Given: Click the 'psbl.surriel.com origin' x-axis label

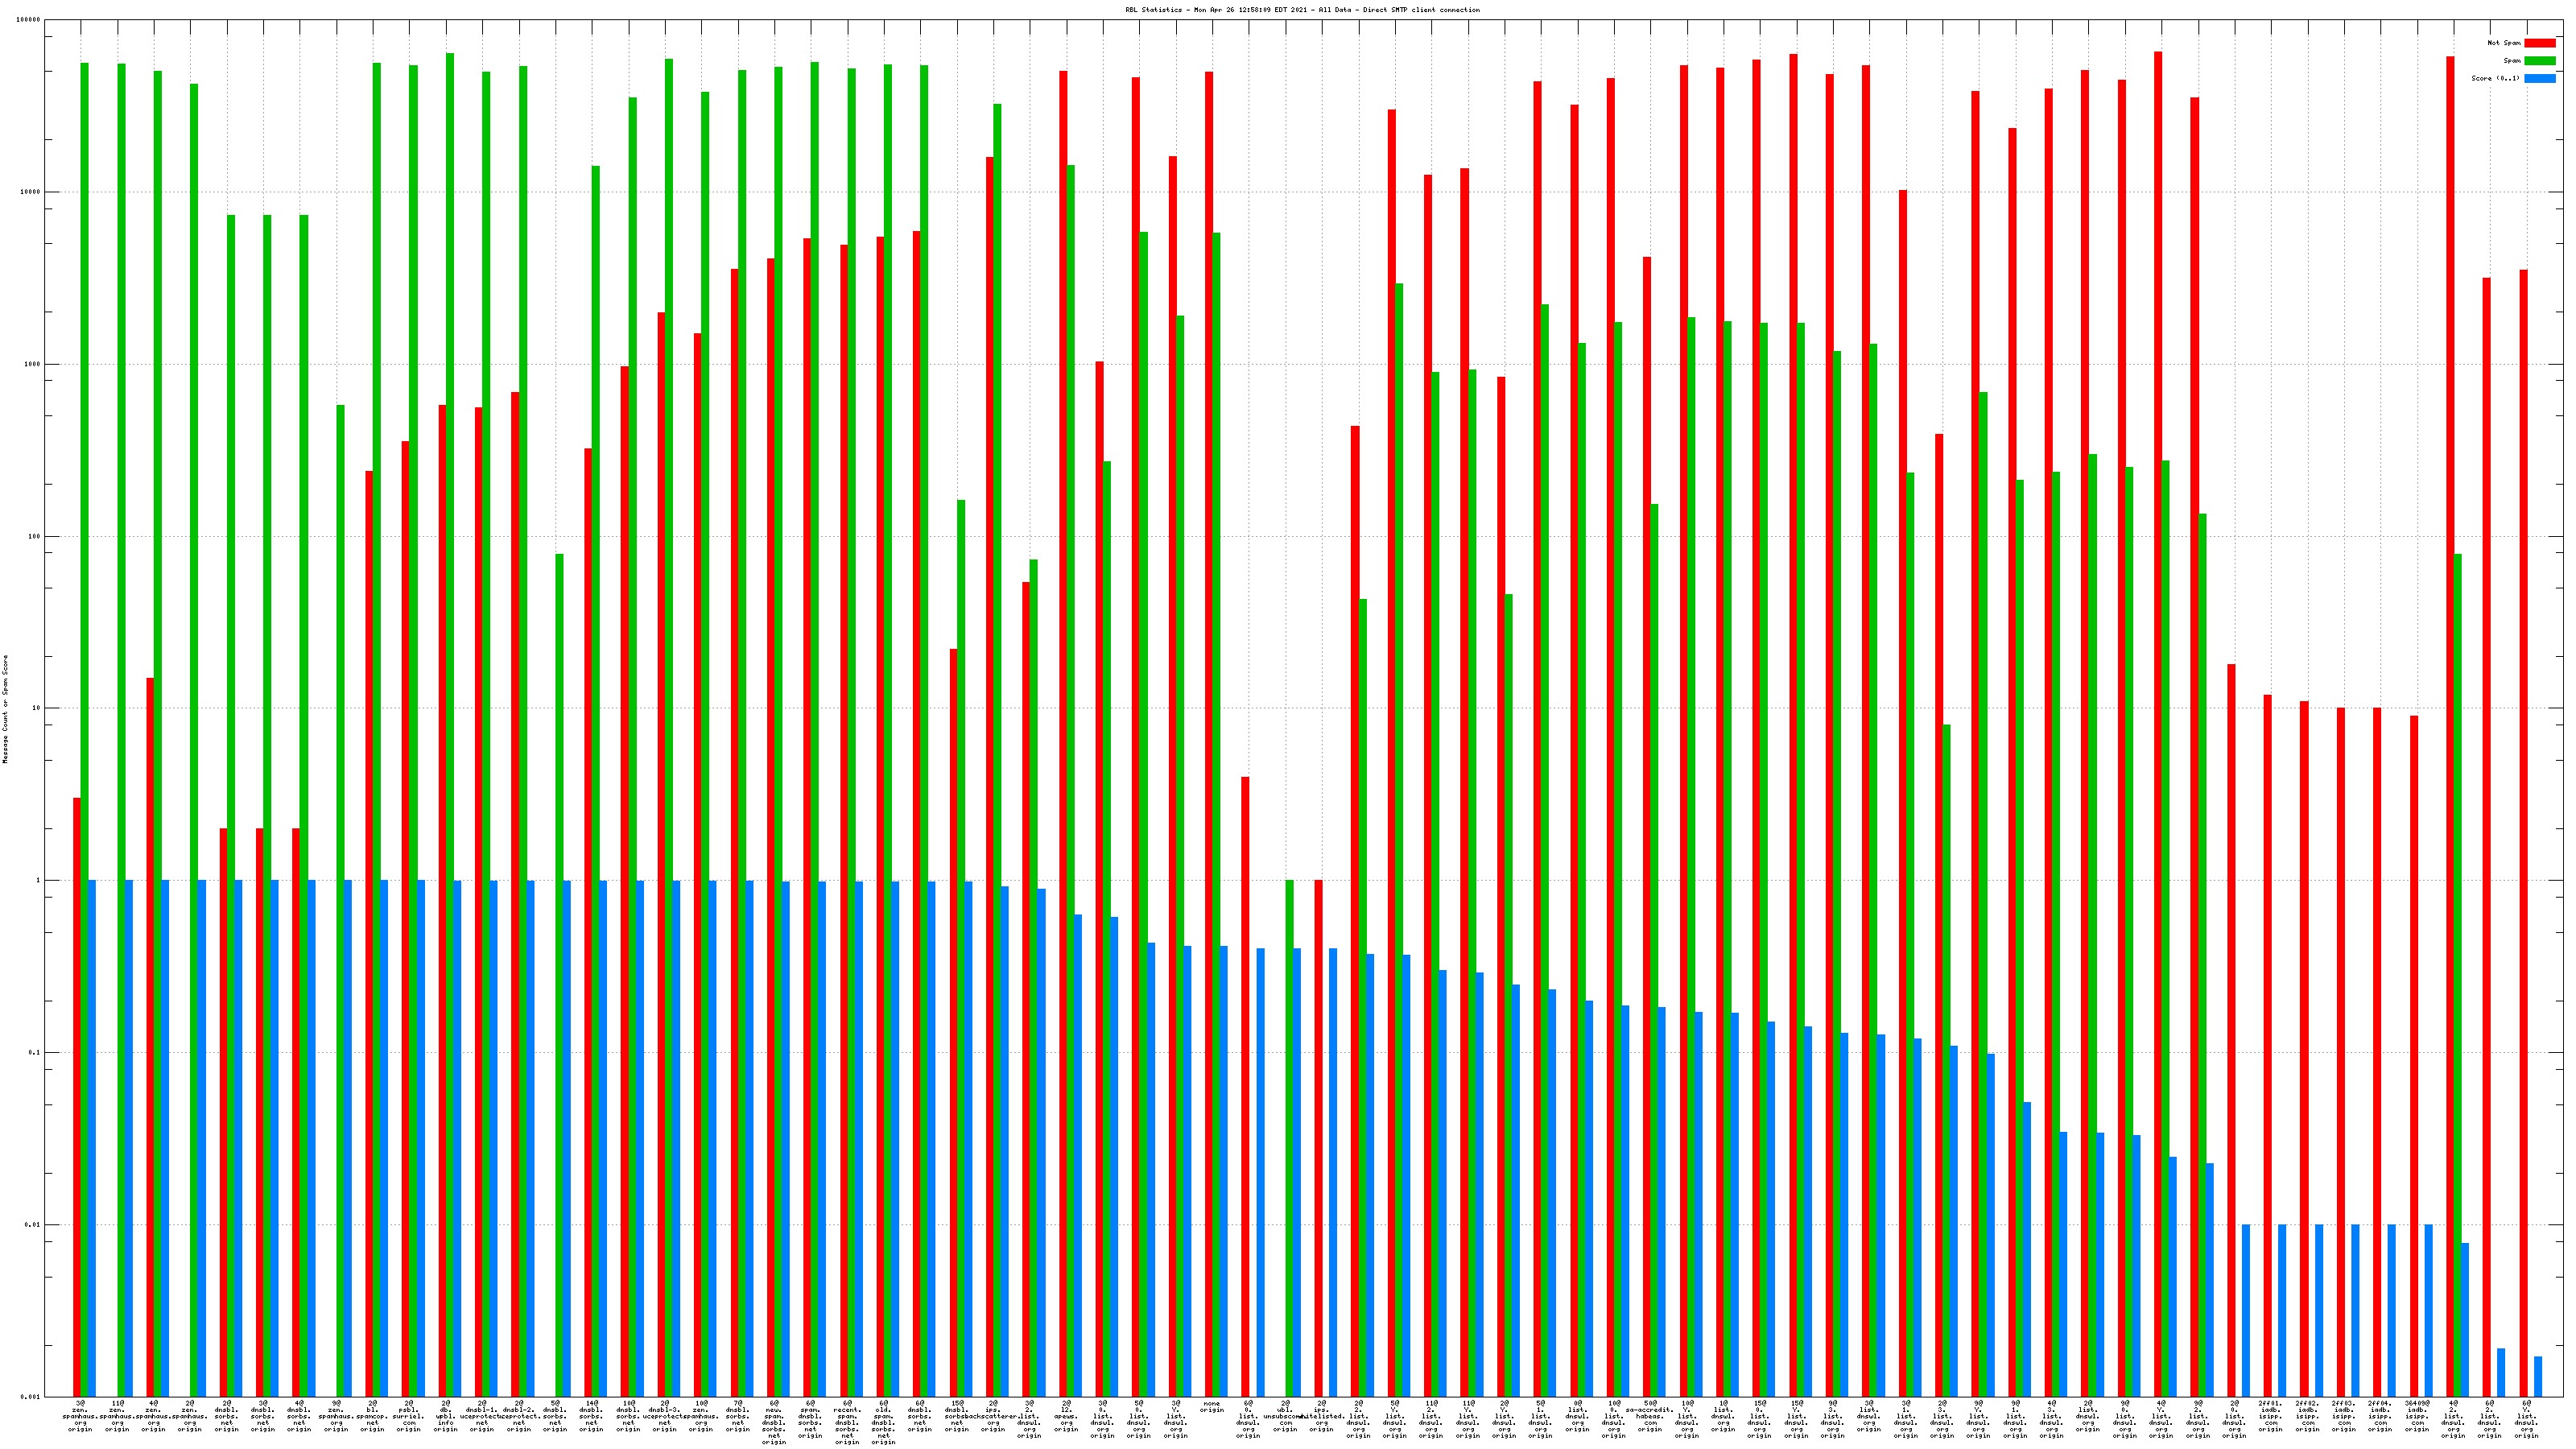Looking at the screenshot, I should coord(409,1416).
